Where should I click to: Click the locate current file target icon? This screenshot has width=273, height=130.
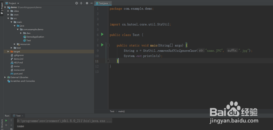click(x=77, y=3)
